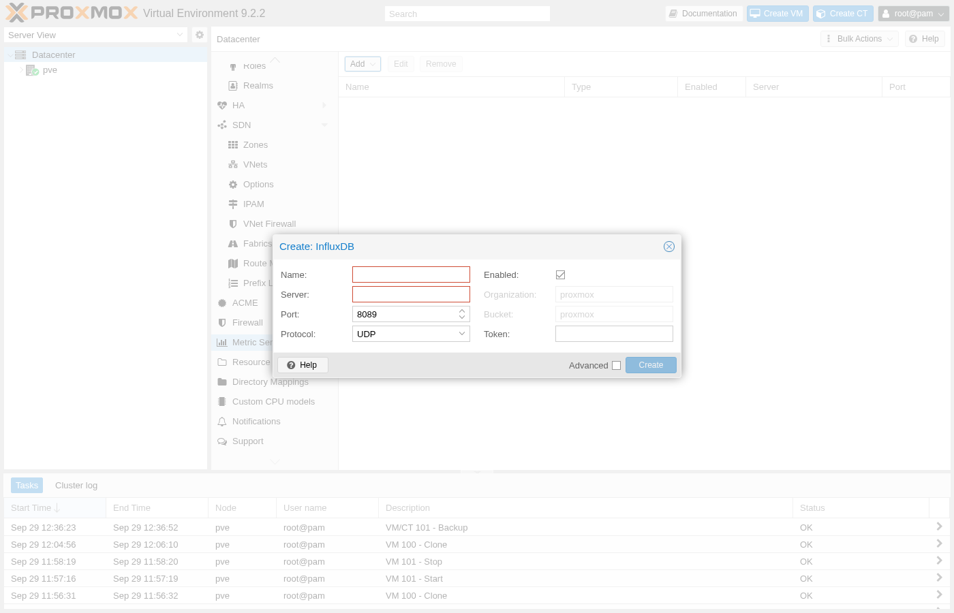Viewport: 954px width, 613px height.
Task: Click the Fabrics road icon
Action: pos(233,244)
